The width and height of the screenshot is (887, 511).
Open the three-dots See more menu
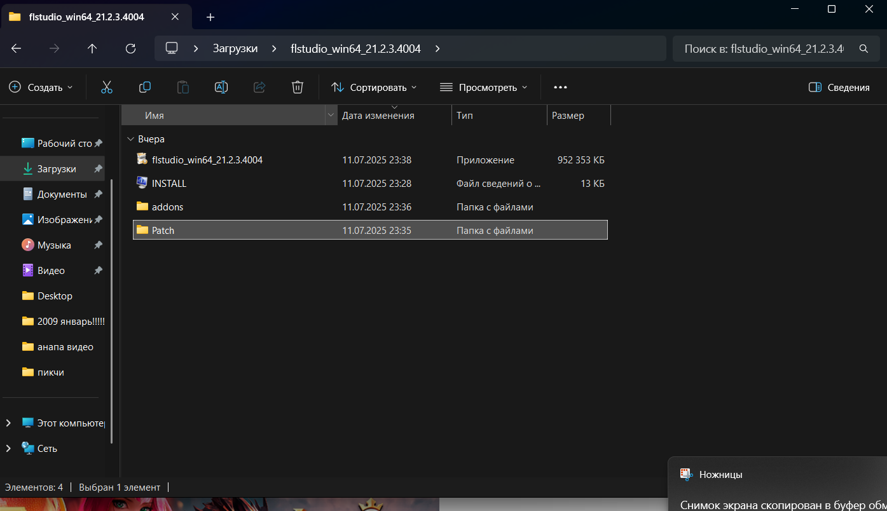(x=560, y=87)
